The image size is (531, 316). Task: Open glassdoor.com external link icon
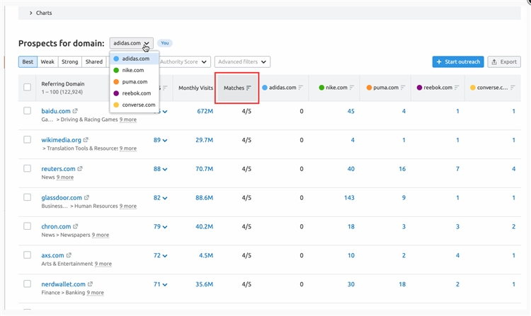pos(86,197)
